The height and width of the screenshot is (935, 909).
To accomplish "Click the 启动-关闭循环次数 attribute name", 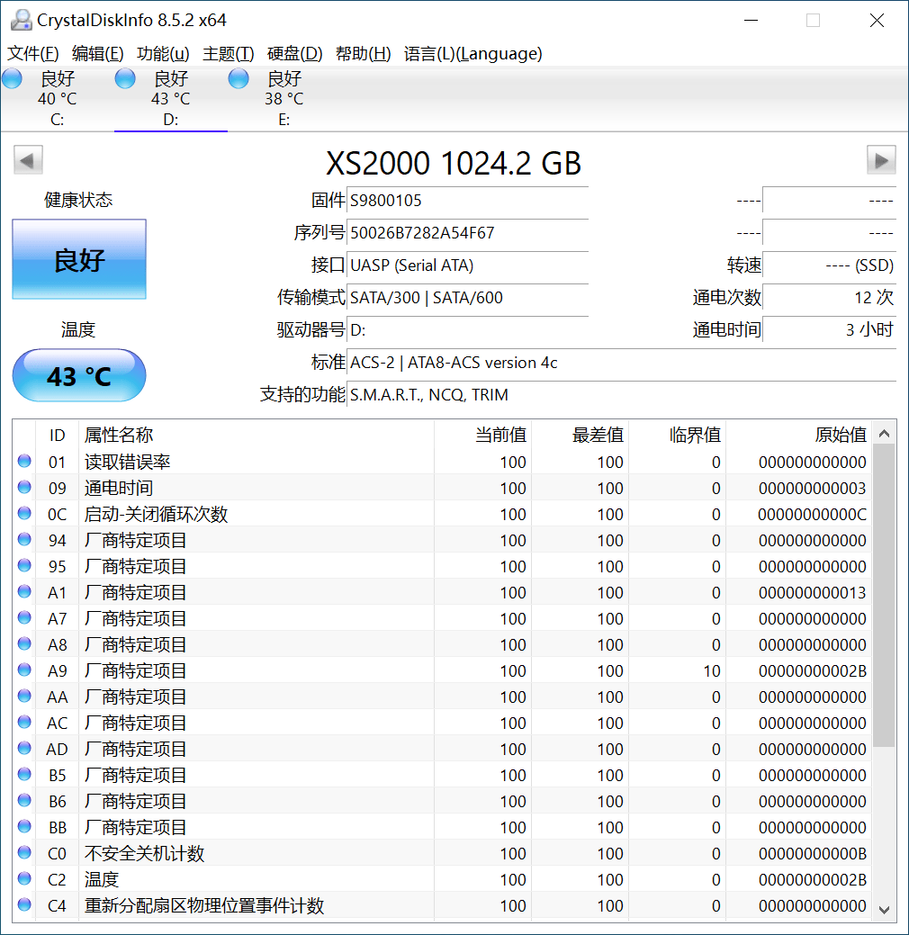I will coord(157,515).
